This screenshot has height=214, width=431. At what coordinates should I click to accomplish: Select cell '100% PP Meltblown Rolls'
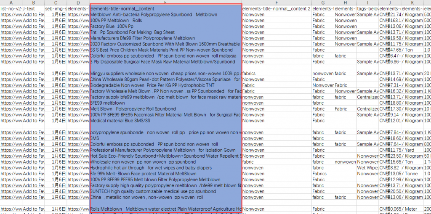(166, 21)
